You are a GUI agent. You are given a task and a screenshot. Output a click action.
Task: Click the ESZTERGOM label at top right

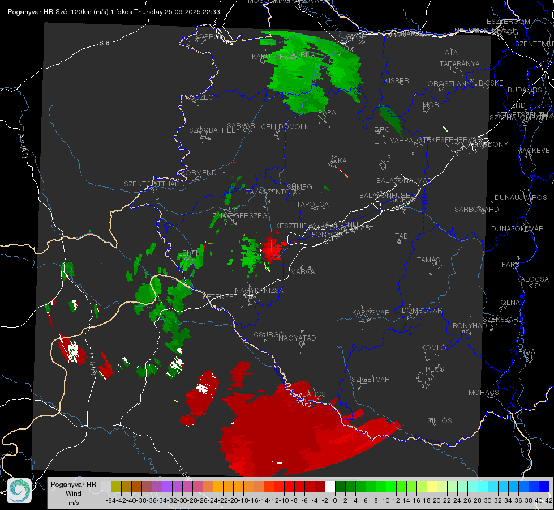click(x=508, y=22)
